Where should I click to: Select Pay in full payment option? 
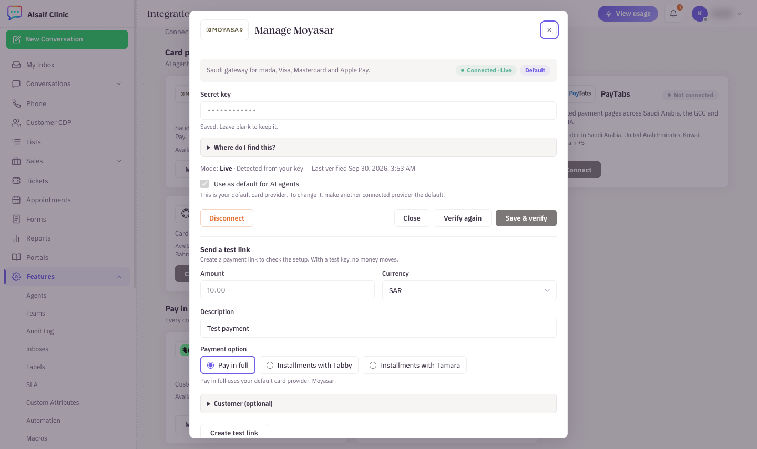coord(228,365)
